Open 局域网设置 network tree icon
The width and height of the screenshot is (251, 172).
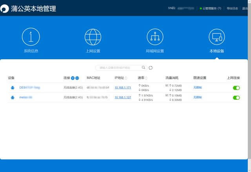tap(155, 37)
